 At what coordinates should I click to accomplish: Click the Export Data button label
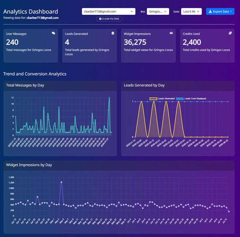pyautogui.click(x=221, y=12)
